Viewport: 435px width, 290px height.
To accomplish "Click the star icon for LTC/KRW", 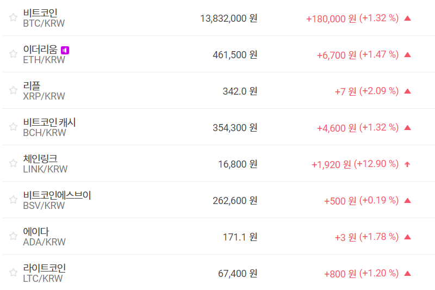I will [x=13, y=273].
